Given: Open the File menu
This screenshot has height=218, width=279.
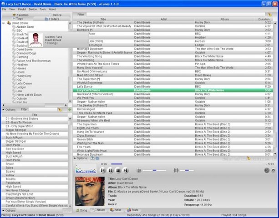Looking at the screenshot, I should 4,9.
